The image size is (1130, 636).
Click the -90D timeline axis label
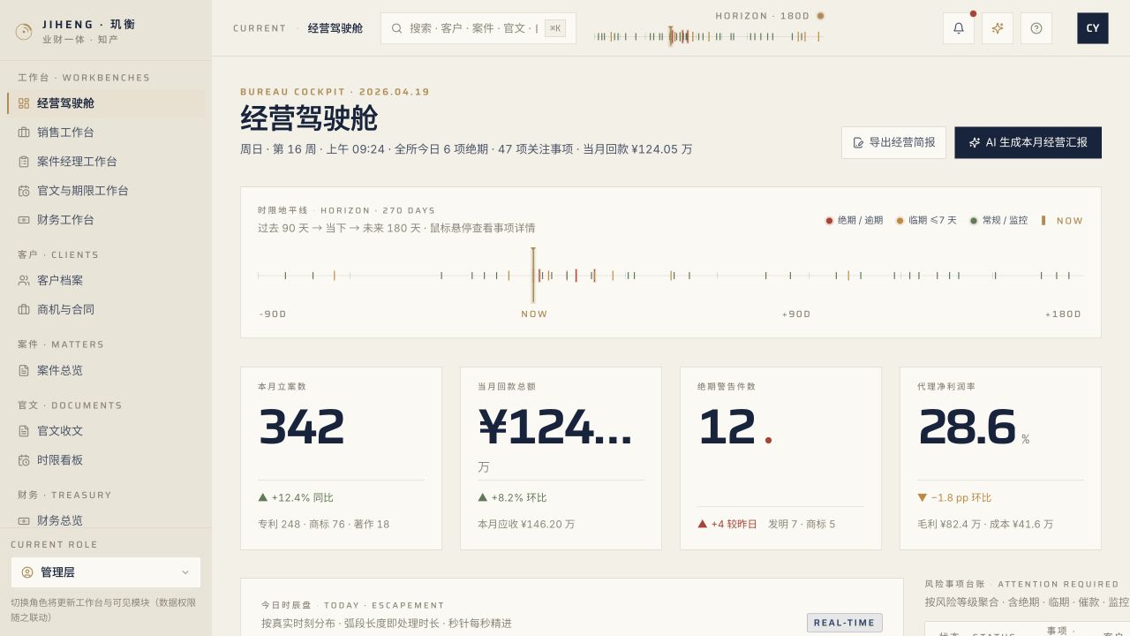click(x=273, y=314)
